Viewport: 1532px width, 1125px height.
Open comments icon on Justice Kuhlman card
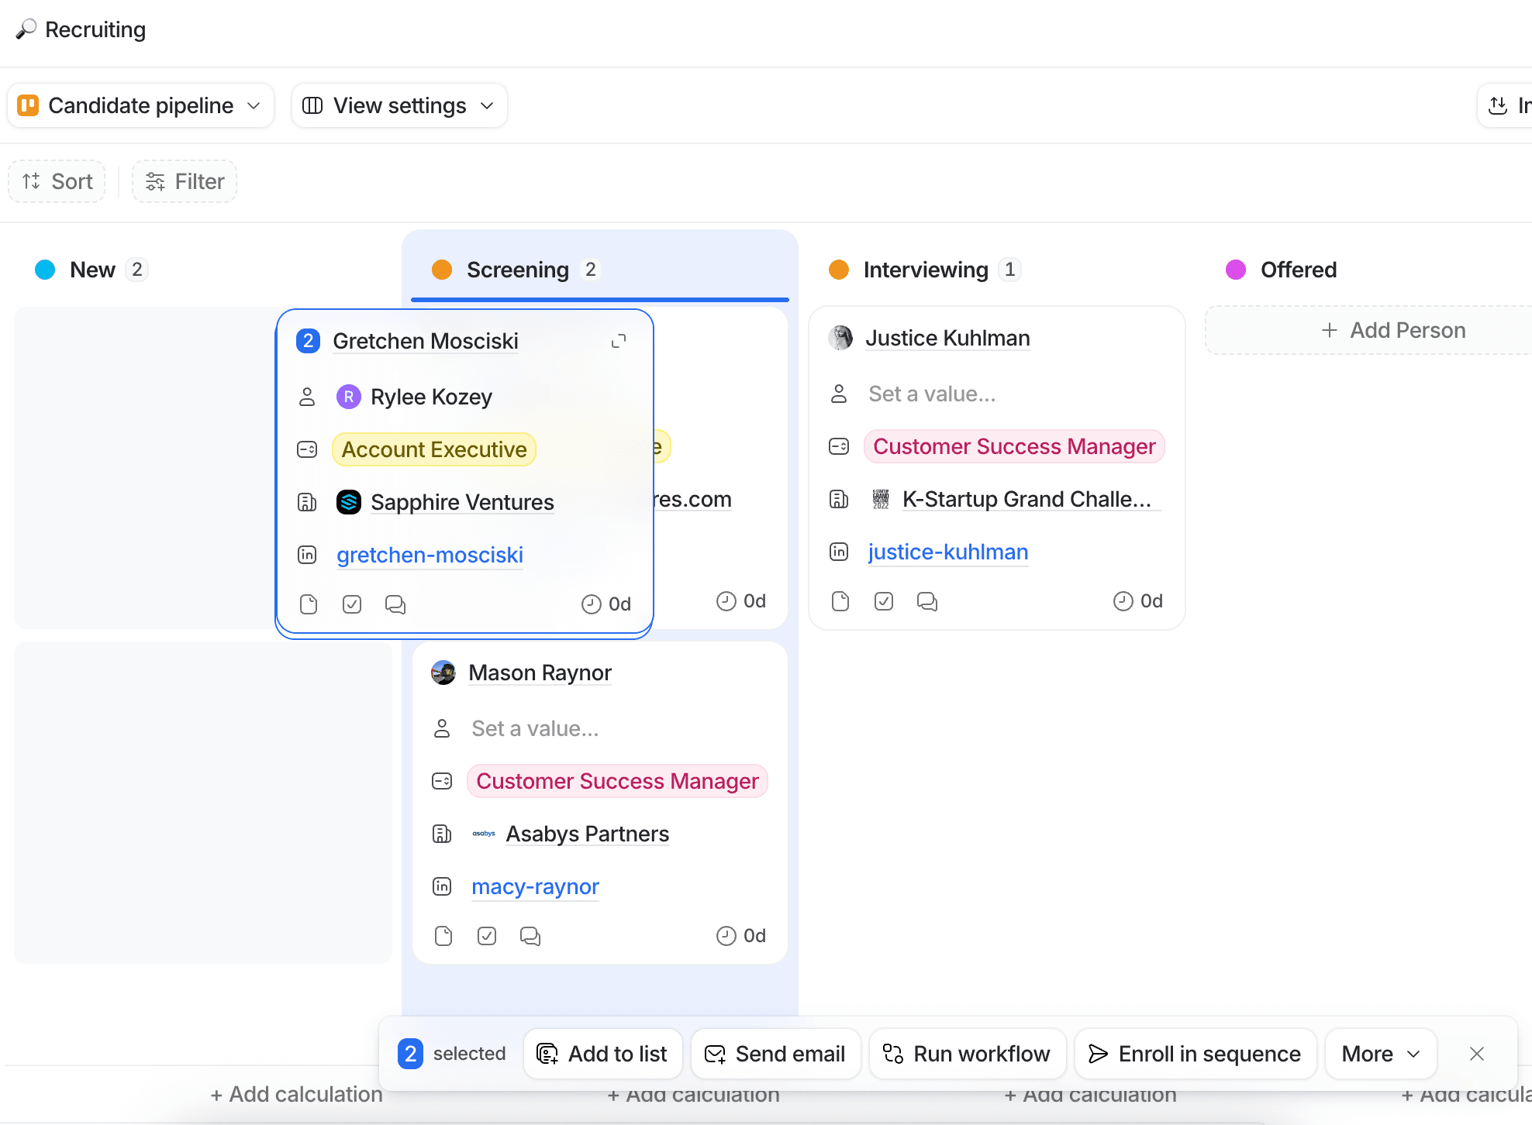[927, 601]
